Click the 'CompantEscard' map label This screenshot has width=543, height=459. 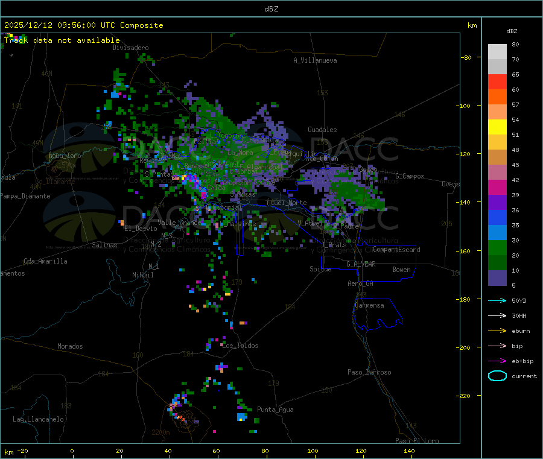[x=396, y=250]
